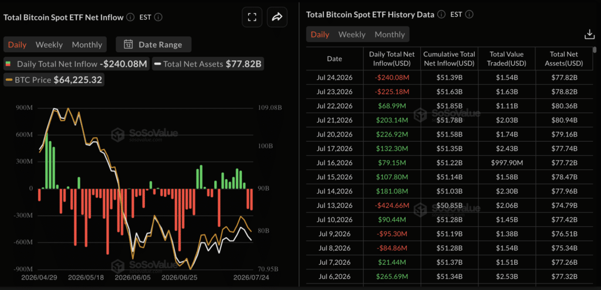Switch chart to Weekly view
The height and width of the screenshot is (290, 601).
[x=49, y=45]
